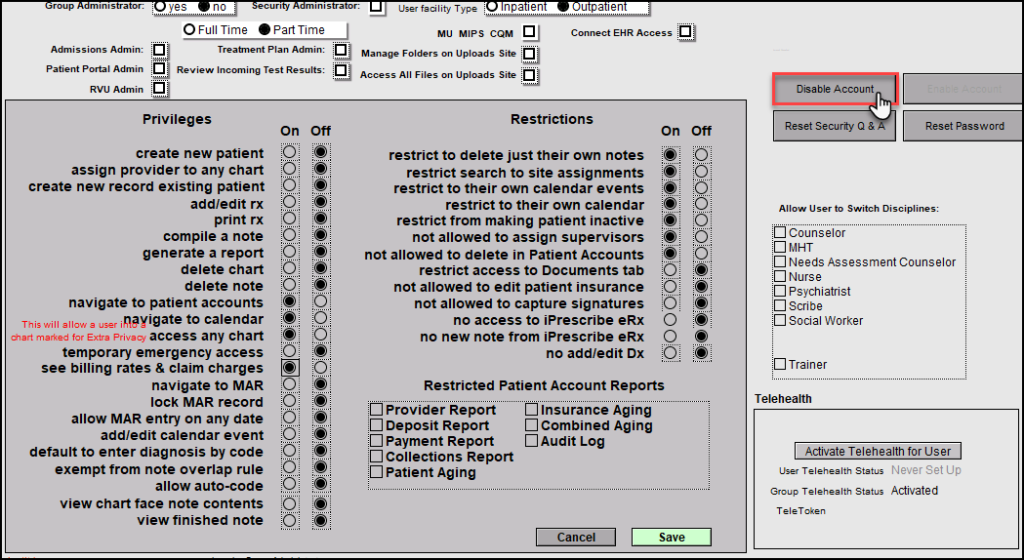Image resolution: width=1024 pixels, height=560 pixels.
Task: Check the Provider Report restriction
Action: pyautogui.click(x=376, y=410)
